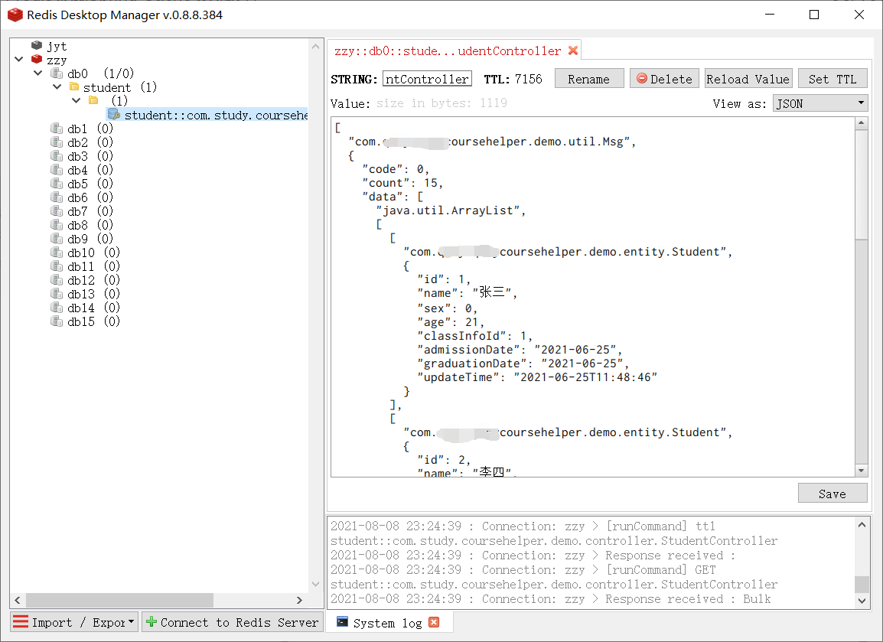Click the System log terminal icon
The width and height of the screenshot is (883, 642).
click(342, 622)
